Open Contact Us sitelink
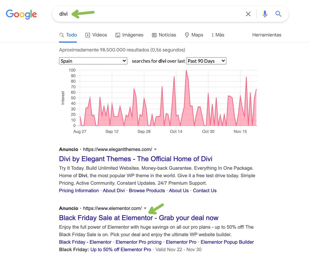 205,191
